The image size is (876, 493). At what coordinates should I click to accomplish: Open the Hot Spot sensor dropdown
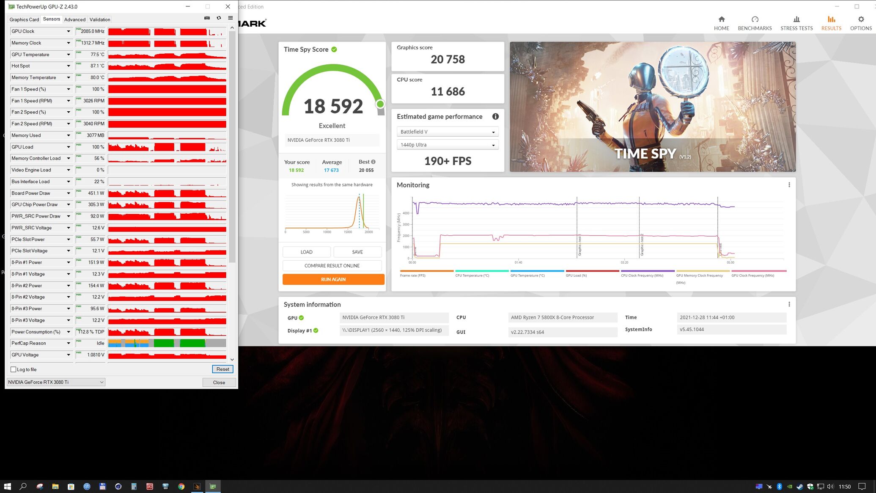68,66
